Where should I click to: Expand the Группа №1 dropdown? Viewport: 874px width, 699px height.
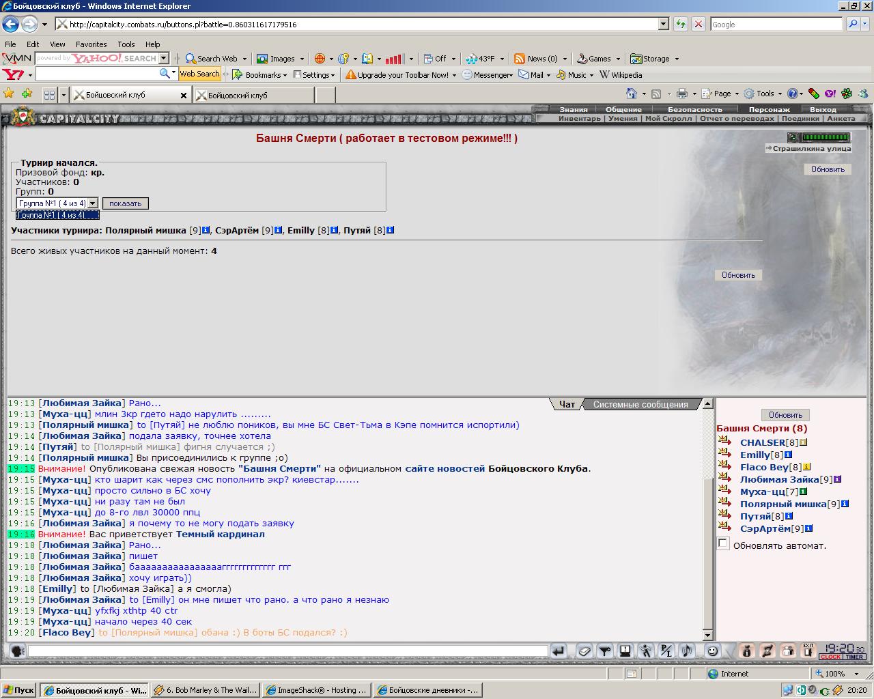coord(93,203)
